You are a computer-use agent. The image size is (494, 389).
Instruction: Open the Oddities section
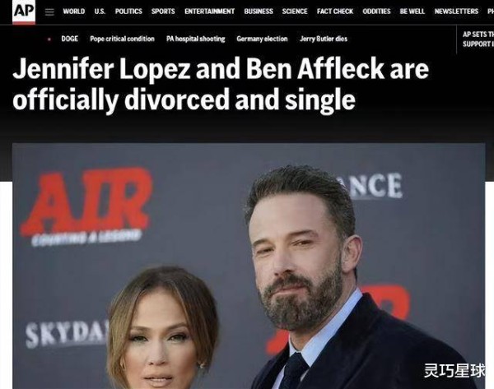[376, 12]
